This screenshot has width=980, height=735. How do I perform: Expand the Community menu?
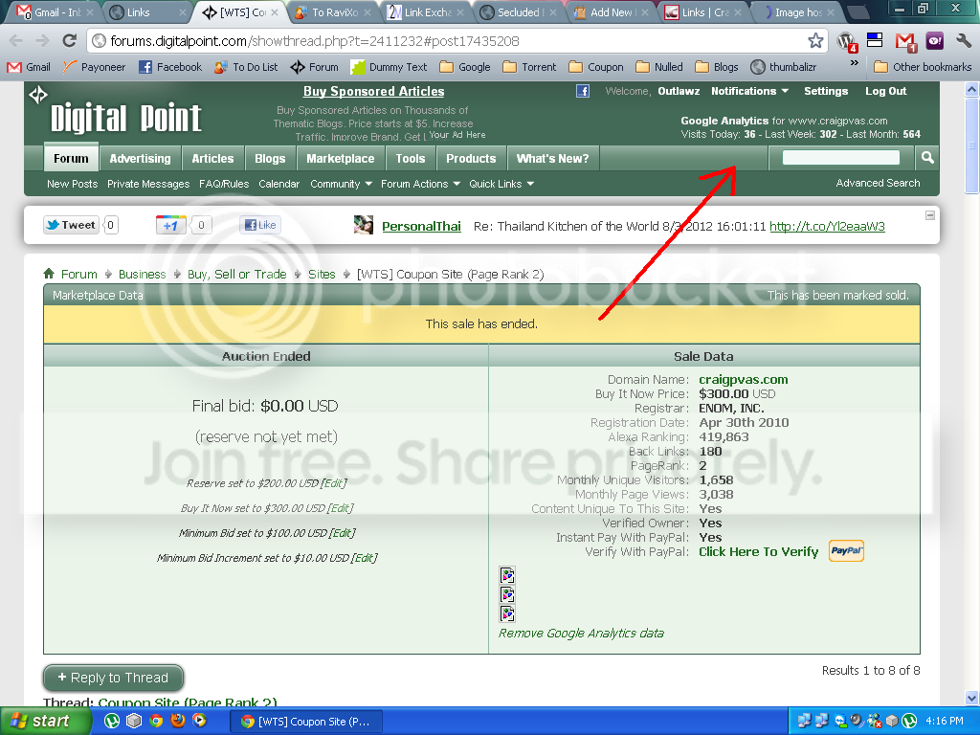pos(342,184)
